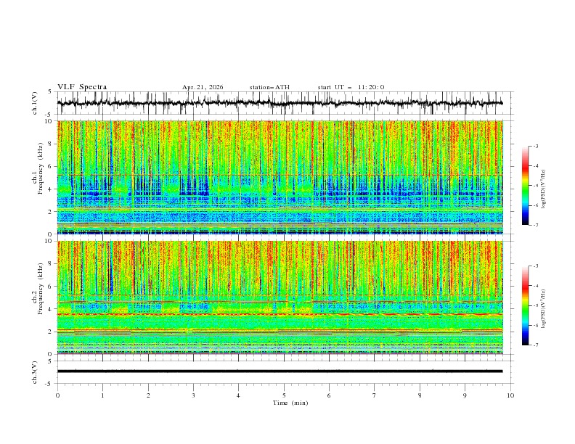Click the station=ATH label

(x=269, y=87)
